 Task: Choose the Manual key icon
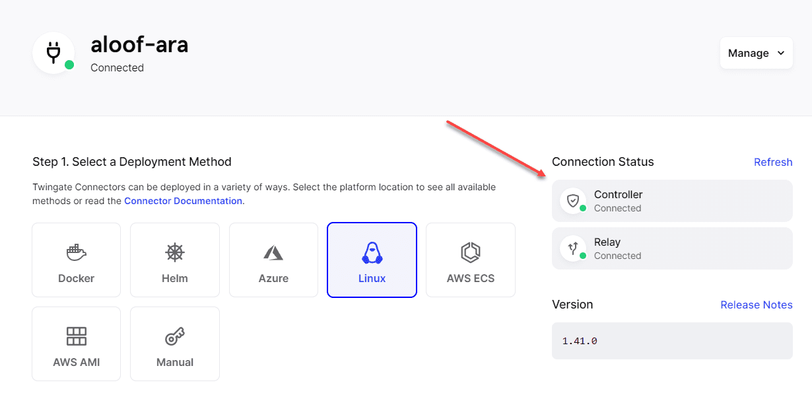(174, 336)
